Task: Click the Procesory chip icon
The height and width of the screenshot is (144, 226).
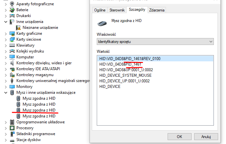Action: click(x=12, y=128)
